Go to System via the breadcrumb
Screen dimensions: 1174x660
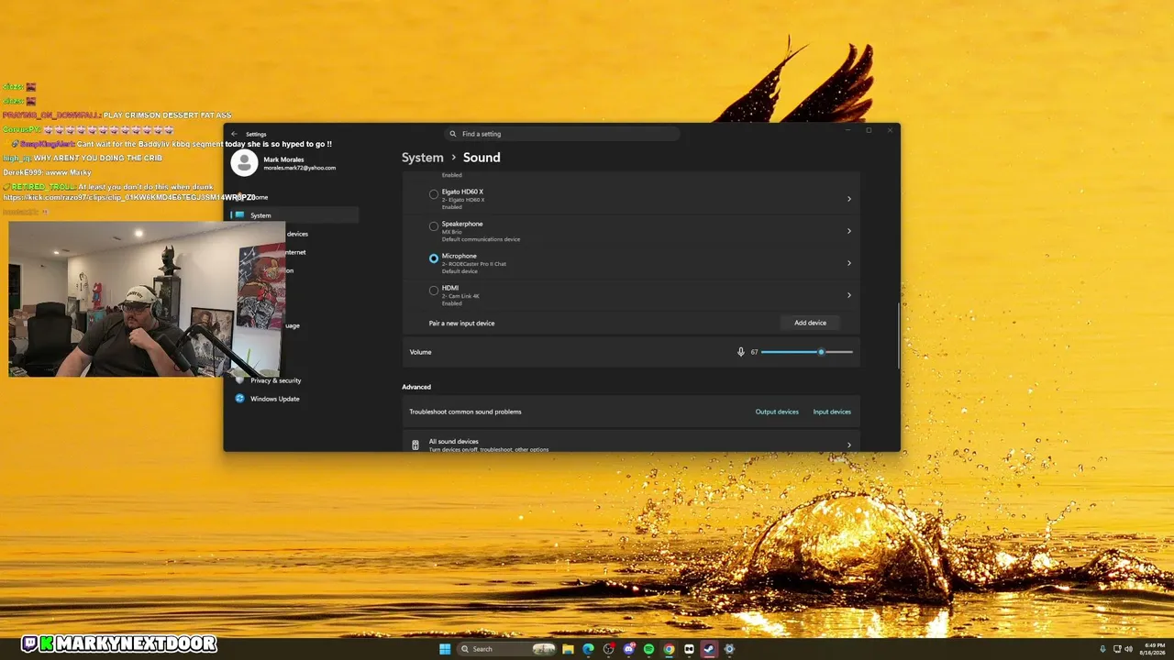tap(423, 158)
